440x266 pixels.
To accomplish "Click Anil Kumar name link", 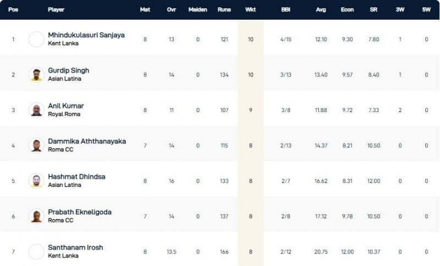I will 66,106.
